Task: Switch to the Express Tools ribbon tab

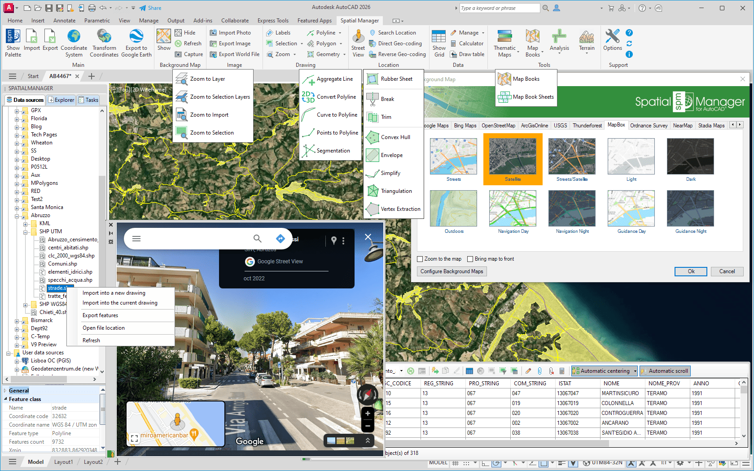Action: [x=273, y=21]
